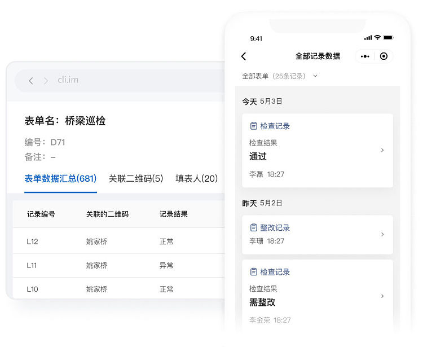Open the 通过 record via its chevron
The height and width of the screenshot is (347, 423).
click(382, 150)
